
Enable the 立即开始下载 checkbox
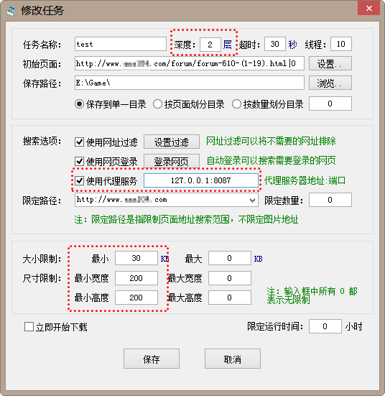point(56,327)
